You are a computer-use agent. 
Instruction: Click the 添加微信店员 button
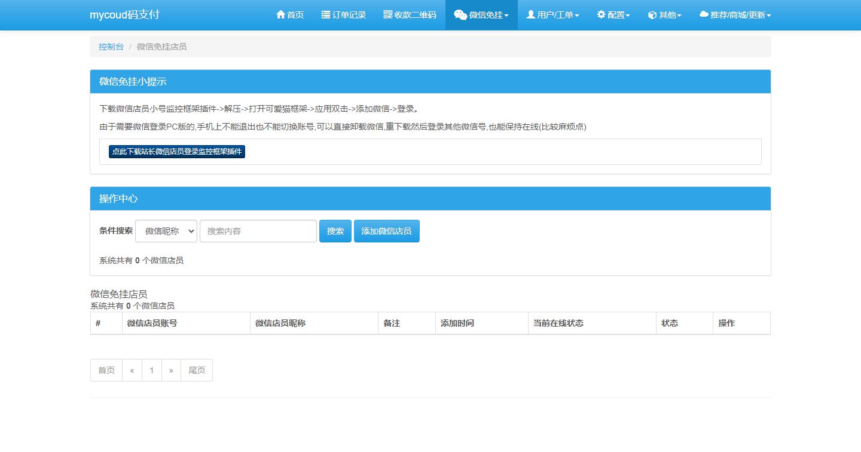click(x=386, y=231)
